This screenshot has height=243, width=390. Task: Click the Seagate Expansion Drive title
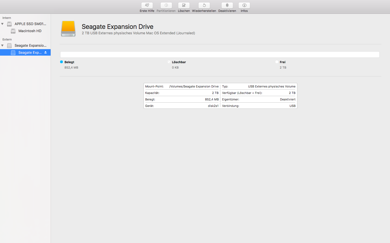coord(118,26)
